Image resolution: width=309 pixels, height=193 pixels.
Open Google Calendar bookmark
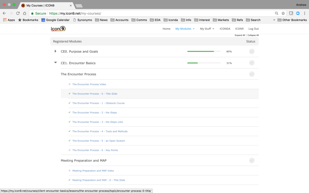coord(55,20)
